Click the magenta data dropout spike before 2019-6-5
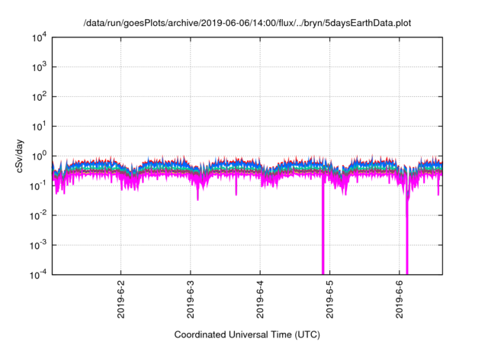Image resolution: width=488 pixels, height=342 pixels. (x=323, y=227)
